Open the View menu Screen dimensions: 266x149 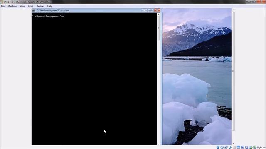click(x=22, y=6)
